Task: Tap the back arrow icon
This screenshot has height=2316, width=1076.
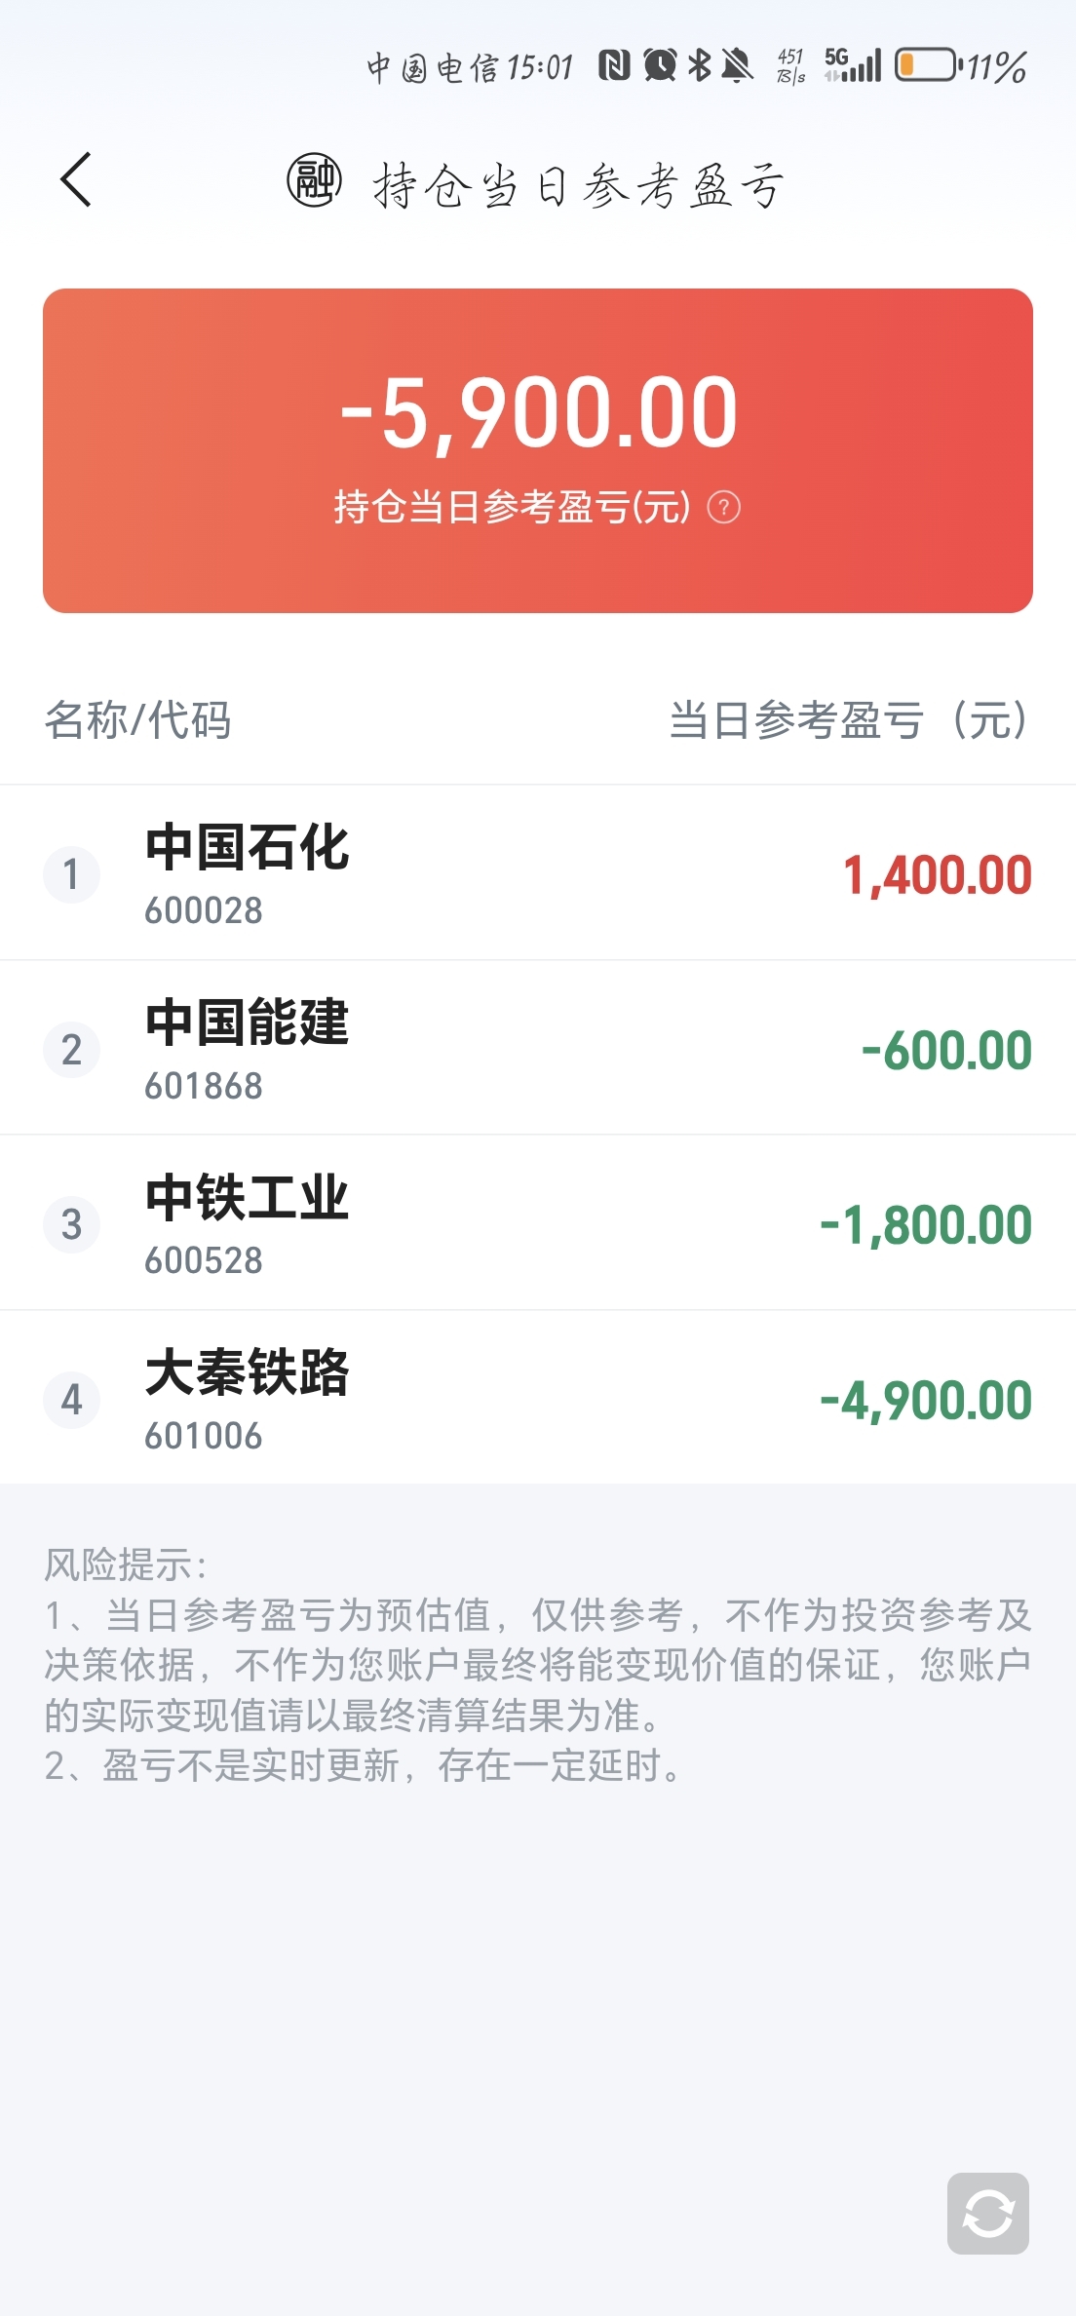Action: tap(76, 180)
